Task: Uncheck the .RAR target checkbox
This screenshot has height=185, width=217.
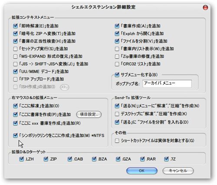Action: pos(142,159)
